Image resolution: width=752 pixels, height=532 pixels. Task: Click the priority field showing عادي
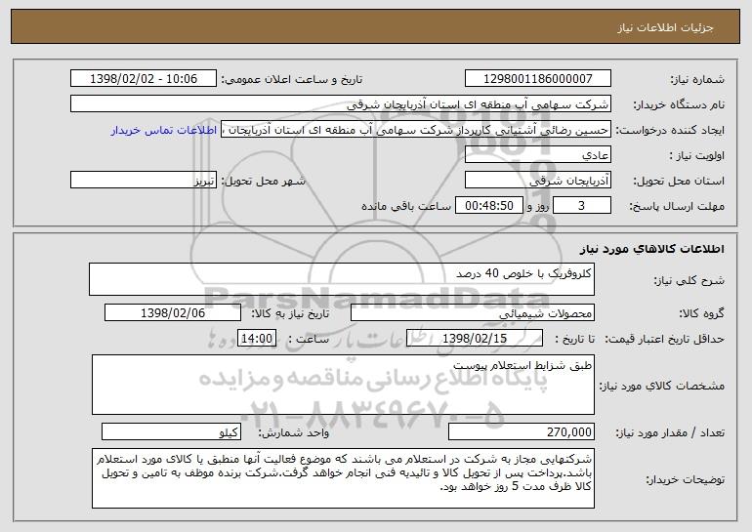537,155
